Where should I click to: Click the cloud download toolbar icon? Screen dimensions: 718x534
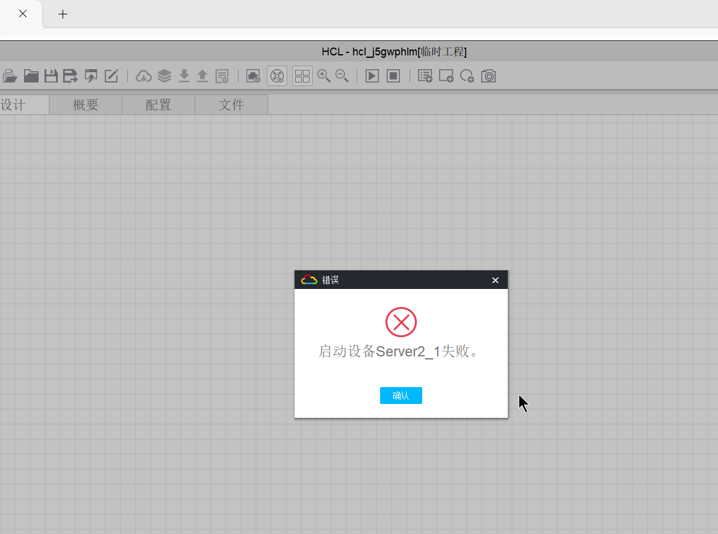[x=144, y=76]
